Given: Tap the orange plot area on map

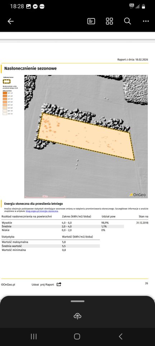Looking at the screenshot, I should click(86, 136).
